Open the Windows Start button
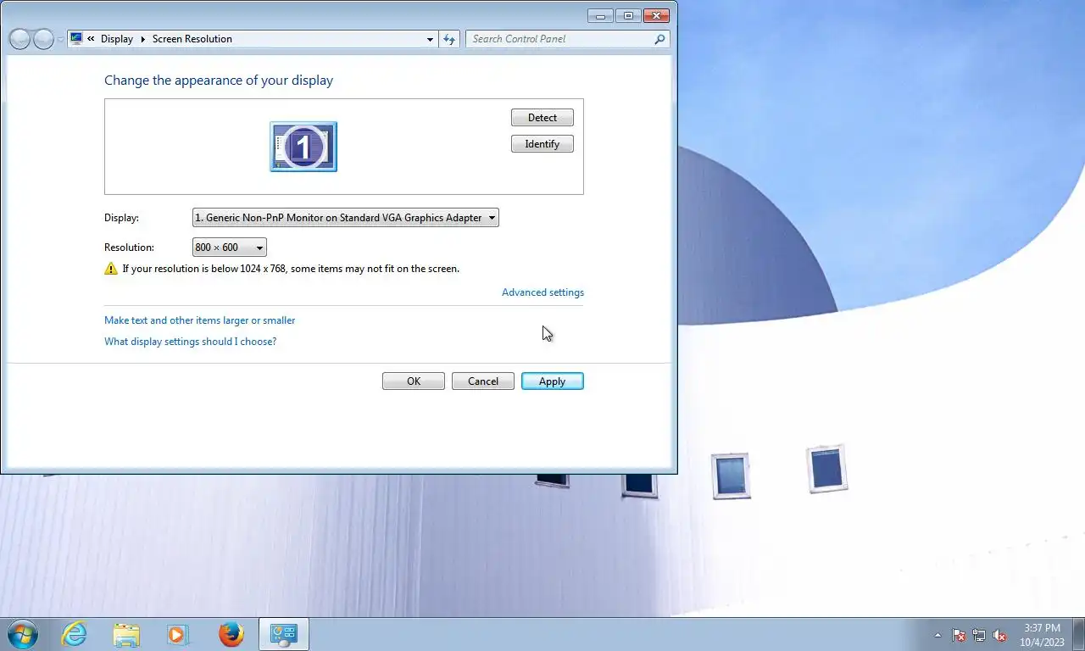This screenshot has width=1085, height=651. pos(23,634)
